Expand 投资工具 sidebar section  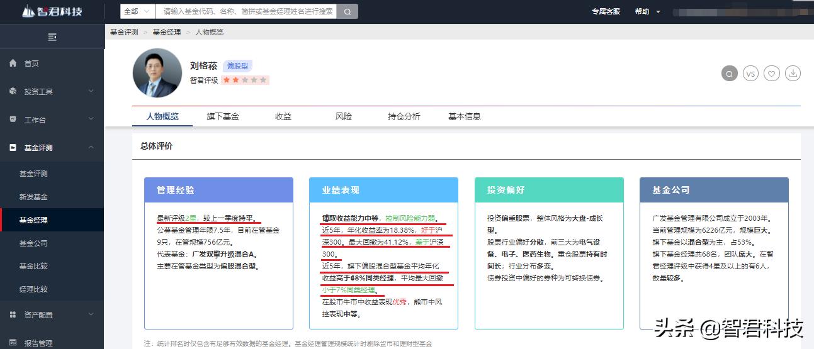[x=52, y=91]
